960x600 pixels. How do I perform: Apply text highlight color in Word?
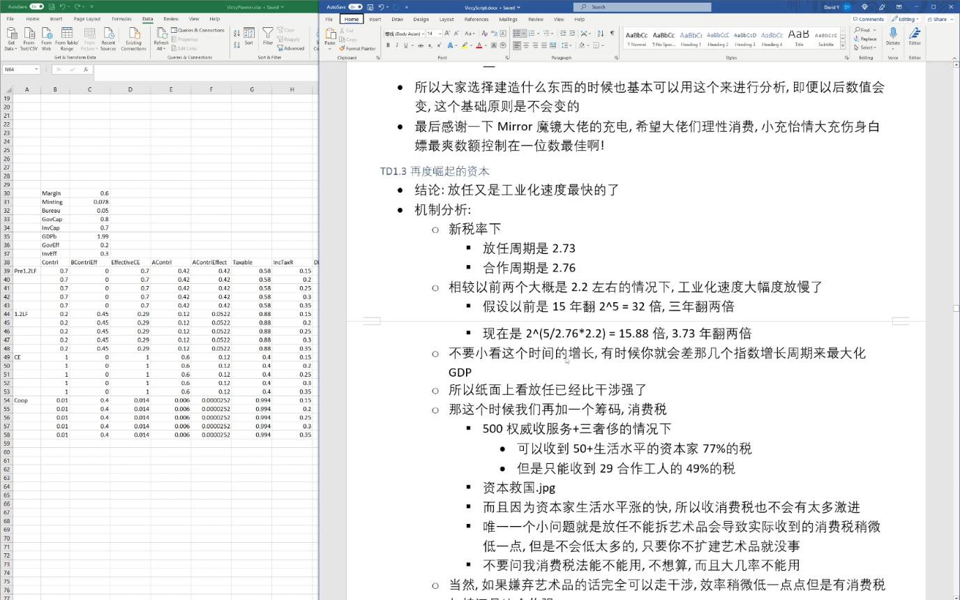click(x=465, y=45)
